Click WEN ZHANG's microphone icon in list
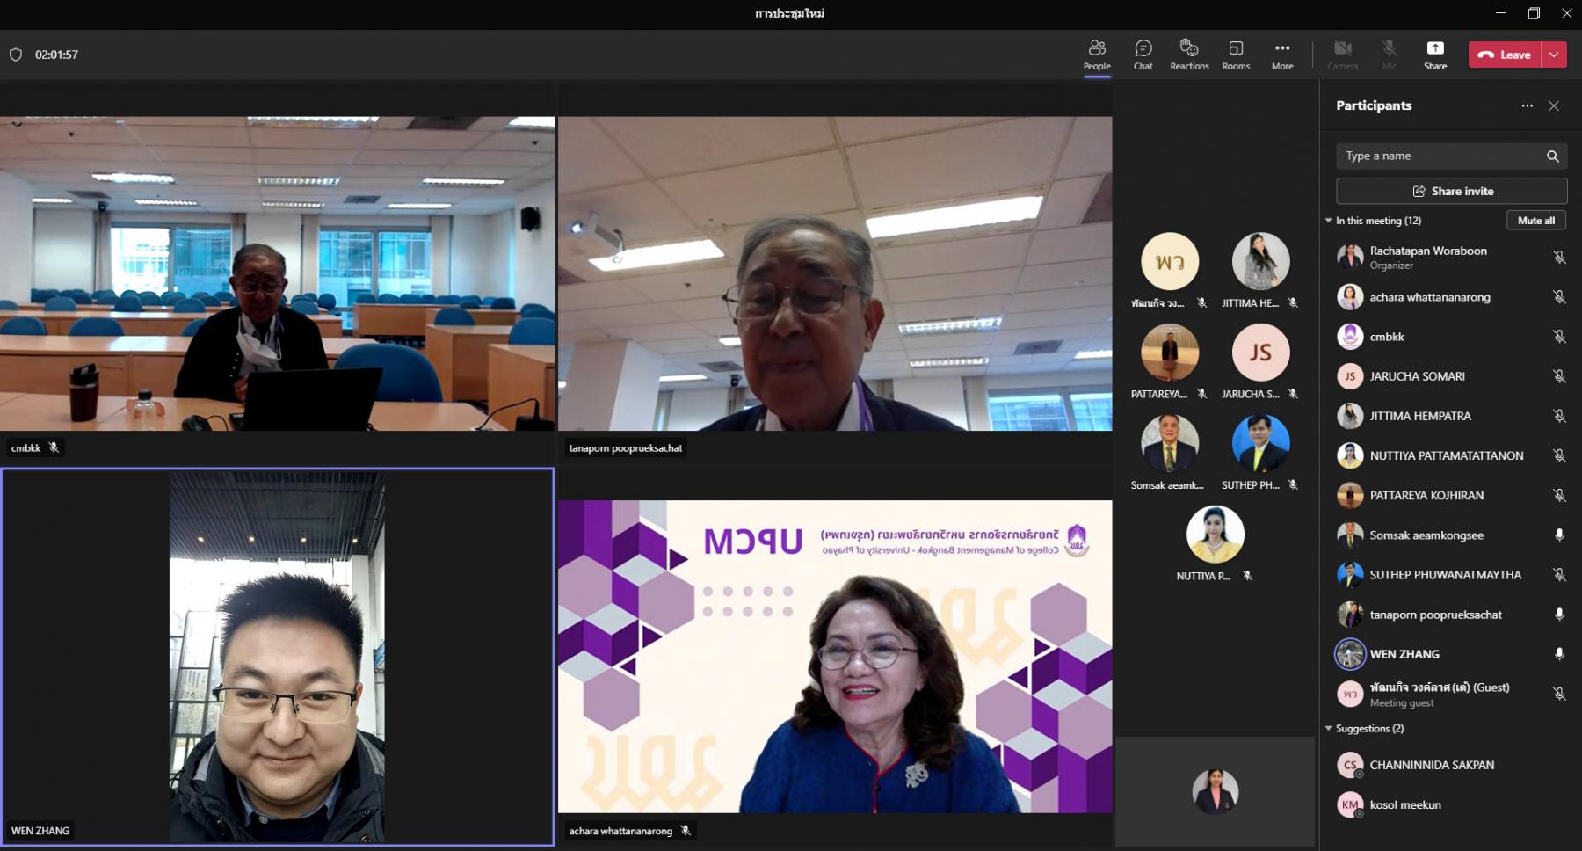 click(x=1559, y=654)
